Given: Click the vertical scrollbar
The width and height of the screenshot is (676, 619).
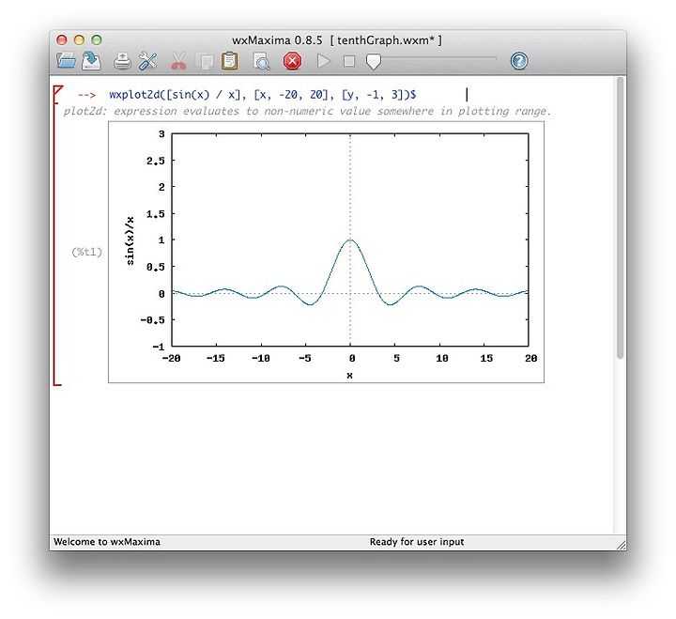Looking at the screenshot, I should [x=620, y=218].
